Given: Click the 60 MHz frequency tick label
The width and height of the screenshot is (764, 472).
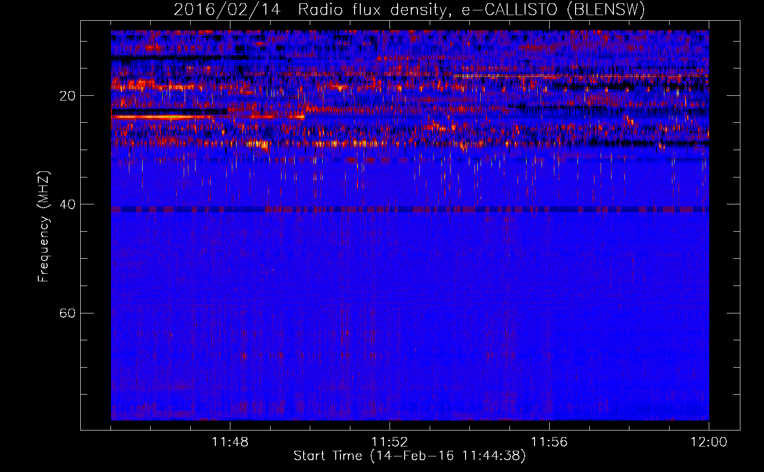Looking at the screenshot, I should pyautogui.click(x=68, y=313).
